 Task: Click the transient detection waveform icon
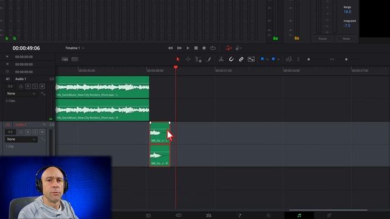pyautogui.click(x=289, y=60)
